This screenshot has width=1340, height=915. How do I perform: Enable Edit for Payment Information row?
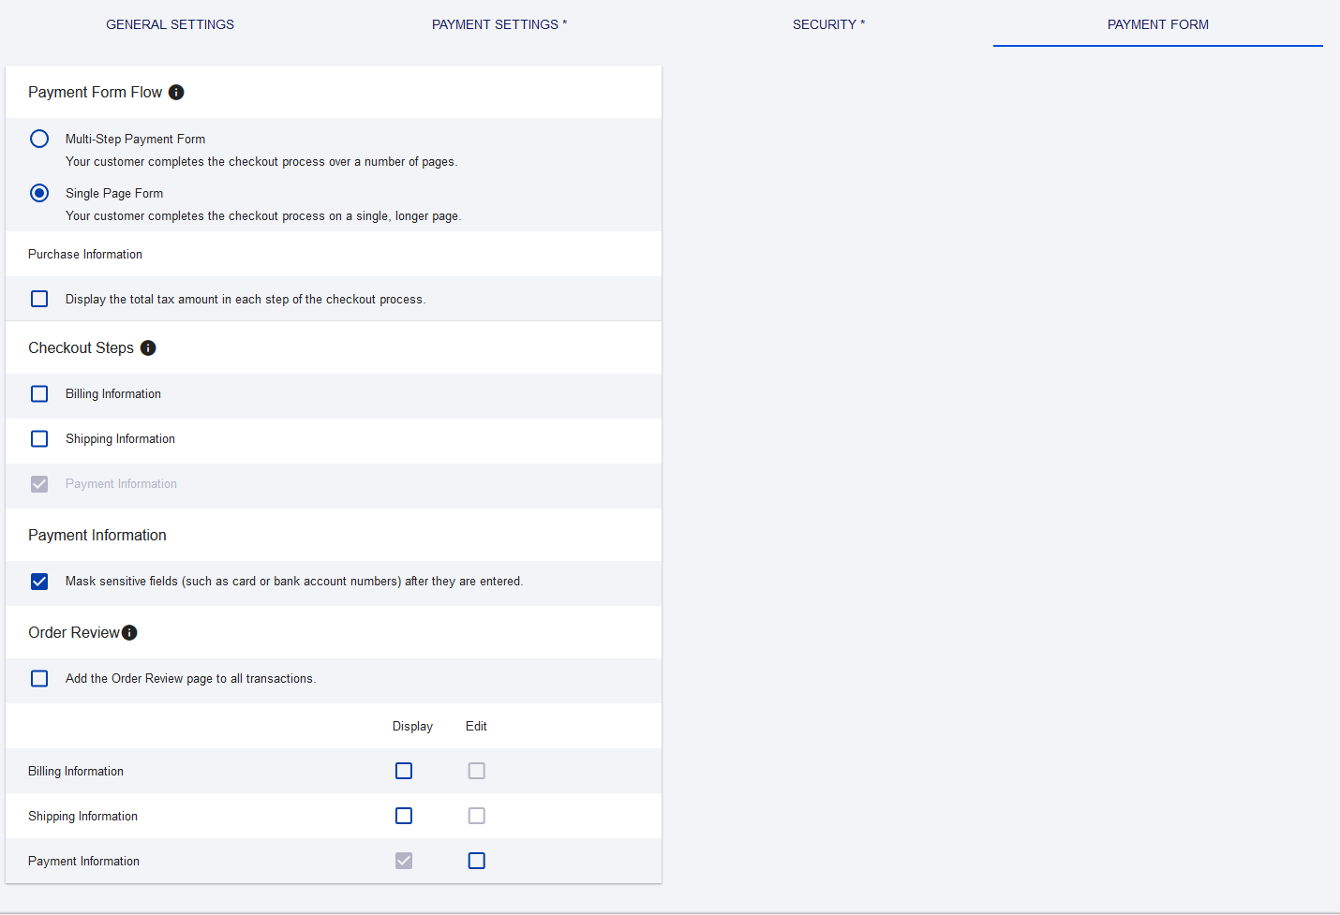click(476, 860)
